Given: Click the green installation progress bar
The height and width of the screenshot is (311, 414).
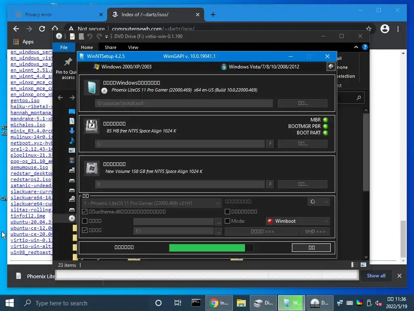Looking at the screenshot, I should coord(211,248).
